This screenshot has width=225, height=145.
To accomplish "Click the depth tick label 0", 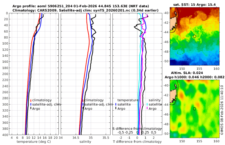I will tap(7, 13).
